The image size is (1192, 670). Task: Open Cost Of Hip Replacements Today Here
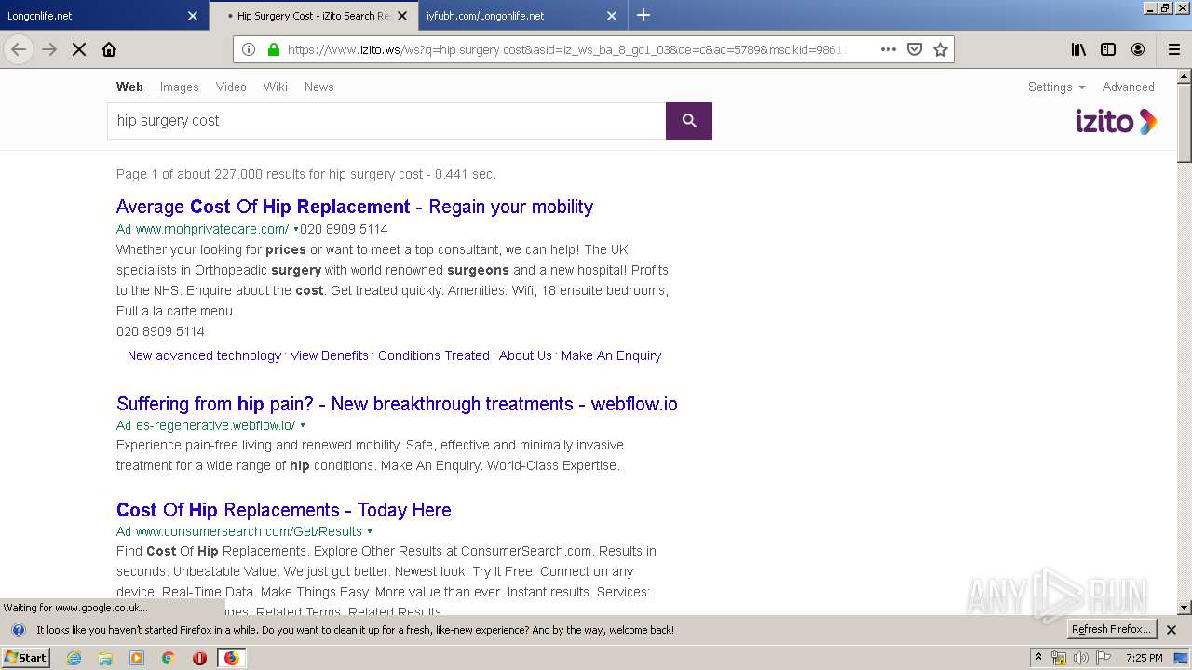pyautogui.click(x=284, y=510)
